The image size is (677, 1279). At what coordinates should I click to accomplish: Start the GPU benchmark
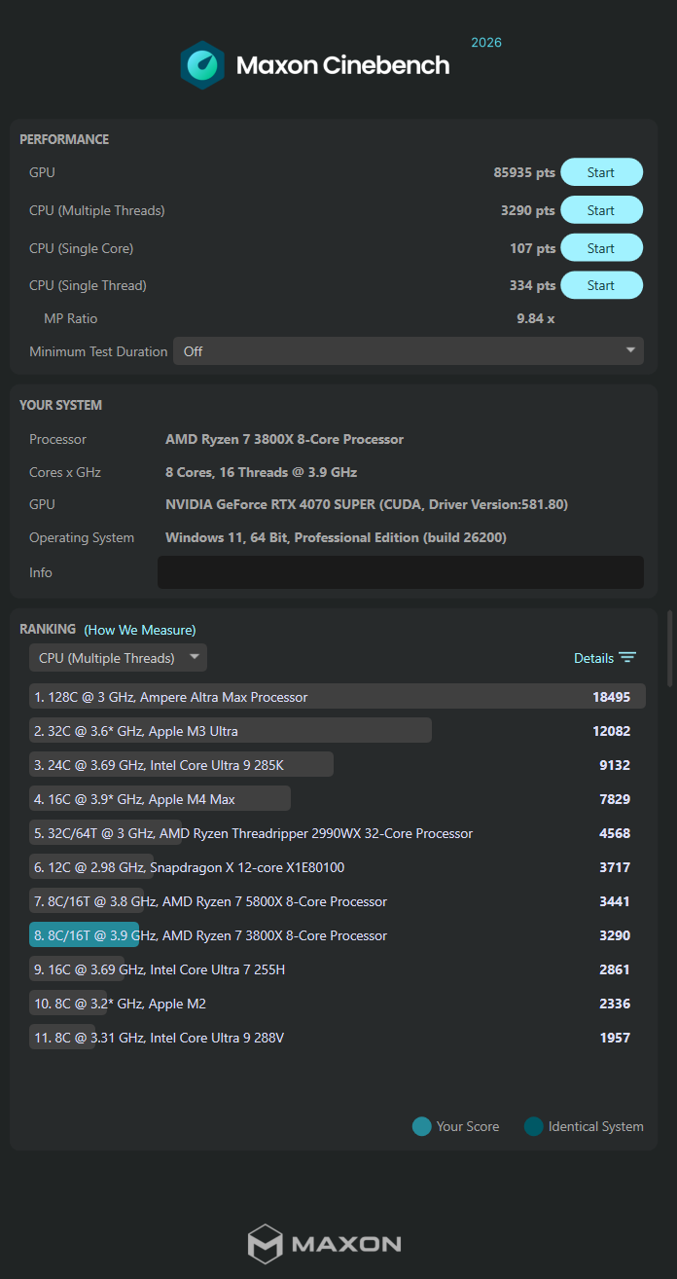(601, 172)
